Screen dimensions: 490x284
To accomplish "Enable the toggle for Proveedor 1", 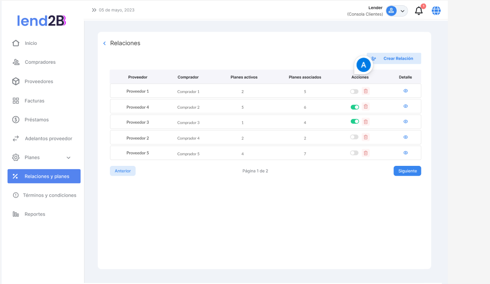I will pyautogui.click(x=354, y=92).
